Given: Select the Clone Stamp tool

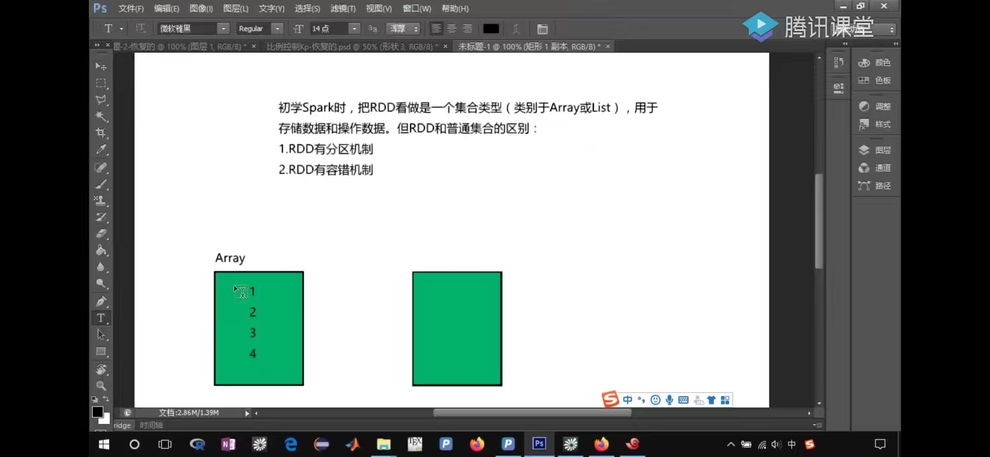Looking at the screenshot, I should [101, 201].
